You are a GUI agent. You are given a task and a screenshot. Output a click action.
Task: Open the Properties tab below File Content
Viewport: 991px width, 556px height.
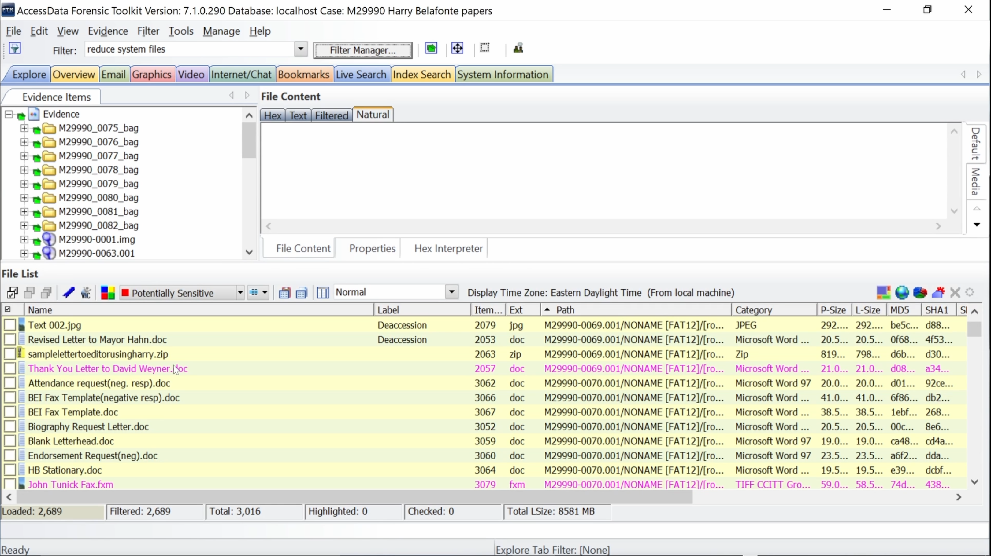click(372, 248)
